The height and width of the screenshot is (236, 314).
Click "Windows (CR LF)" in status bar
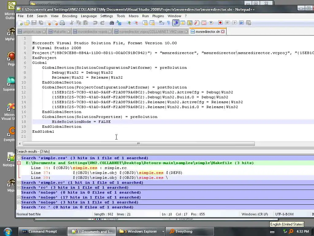click(x=255, y=214)
